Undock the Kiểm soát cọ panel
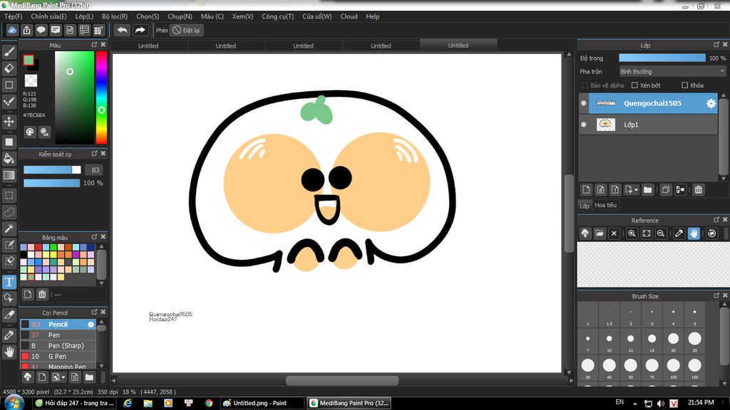 [x=95, y=154]
